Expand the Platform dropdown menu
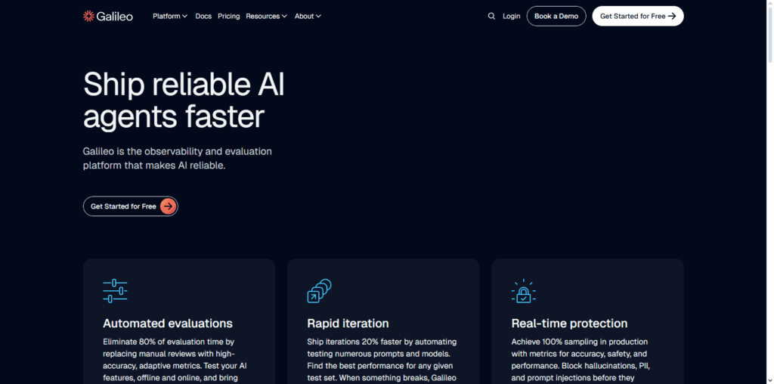The width and height of the screenshot is (774, 384). pos(170,17)
